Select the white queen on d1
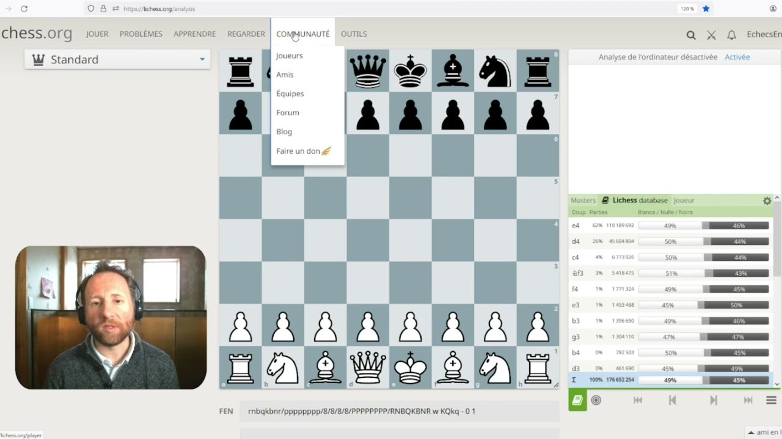 tap(368, 368)
